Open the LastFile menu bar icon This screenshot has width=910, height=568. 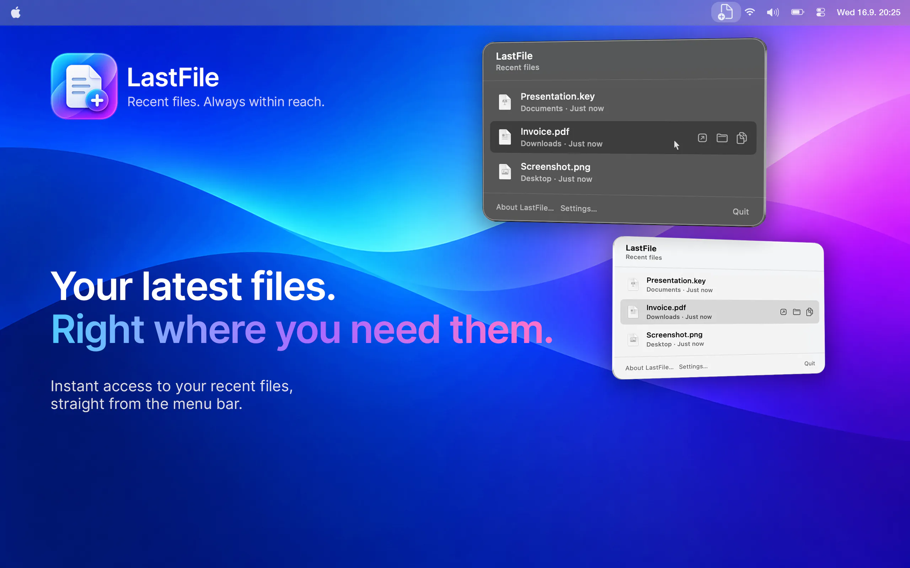pos(726,12)
